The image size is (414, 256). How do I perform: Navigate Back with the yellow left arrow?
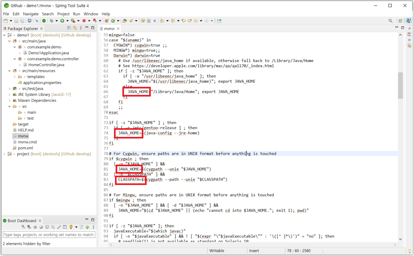195,21
